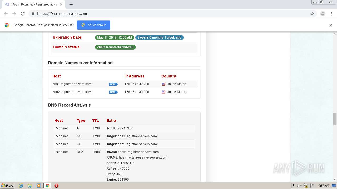
Task: Click the DNS Record Analysis heading
Action: (69, 105)
